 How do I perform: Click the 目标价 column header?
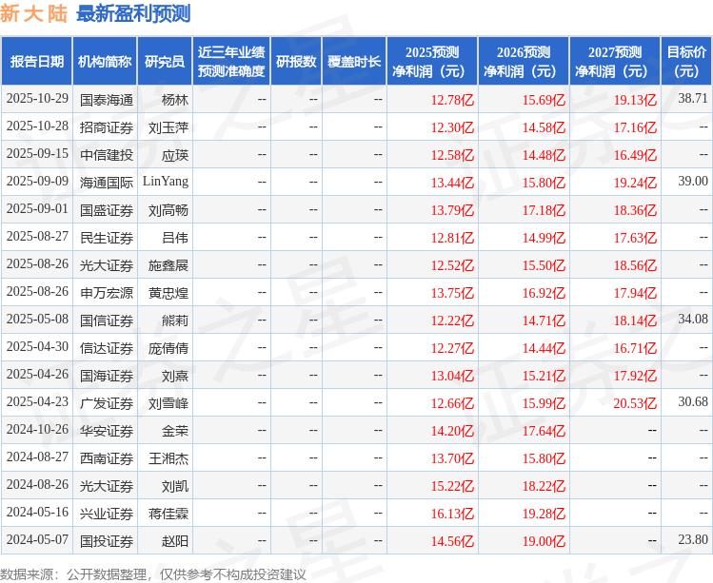(686, 62)
